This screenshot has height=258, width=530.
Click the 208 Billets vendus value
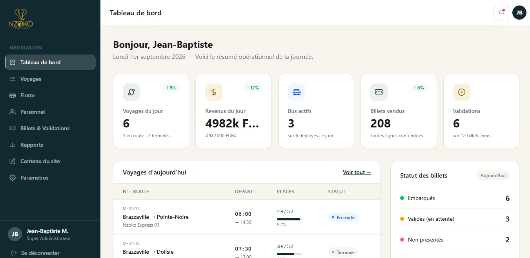[x=381, y=124]
